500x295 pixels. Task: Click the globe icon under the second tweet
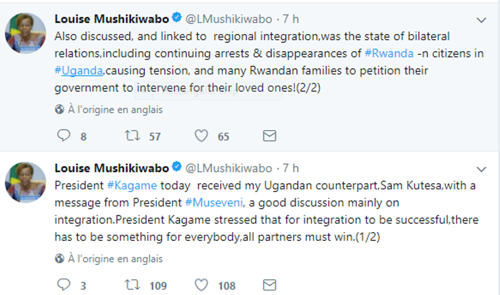point(59,258)
